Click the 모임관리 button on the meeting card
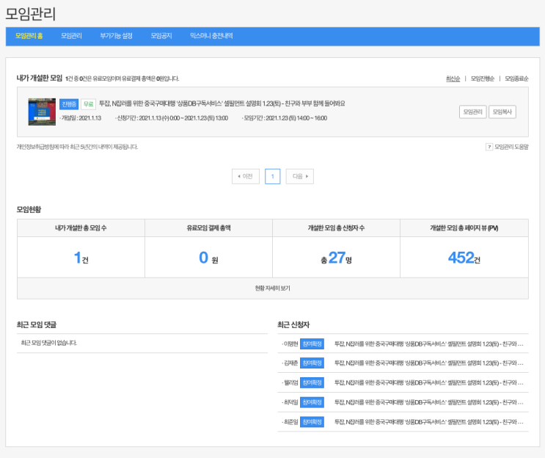Viewport: 545px width, 458px height. [x=472, y=112]
